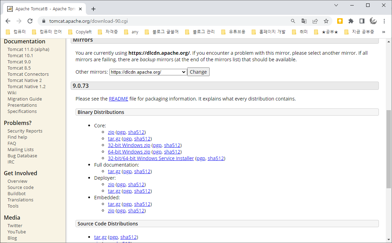
Task: Open the tab search chevron
Action: [x=336, y=5]
